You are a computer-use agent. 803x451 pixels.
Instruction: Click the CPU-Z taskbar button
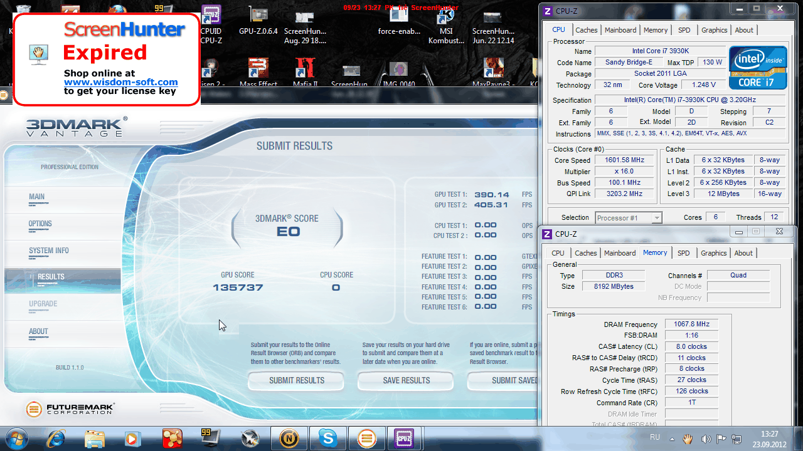[403, 438]
